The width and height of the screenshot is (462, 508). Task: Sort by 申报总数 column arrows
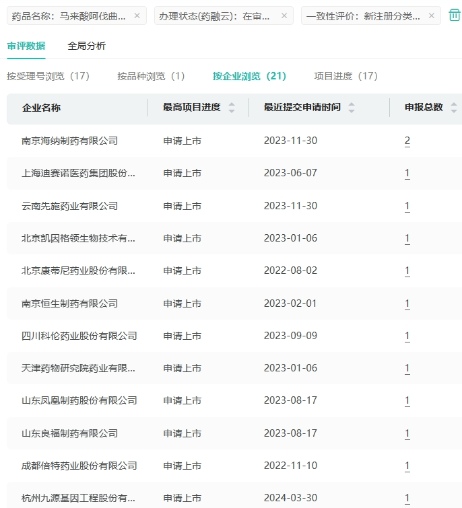click(x=454, y=108)
